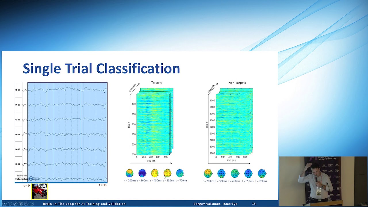The image size is (368, 207).
Task: Click footer "Brain-In-The-Loop for AI Training and Validation"
Action: click(x=84, y=204)
